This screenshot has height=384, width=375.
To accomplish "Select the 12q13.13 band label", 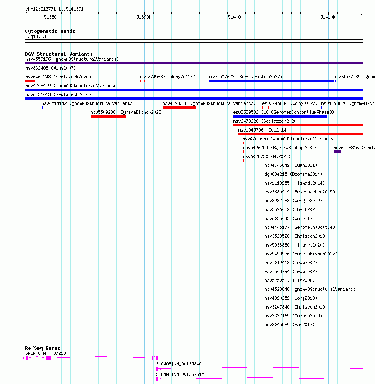I will (x=35, y=36).
